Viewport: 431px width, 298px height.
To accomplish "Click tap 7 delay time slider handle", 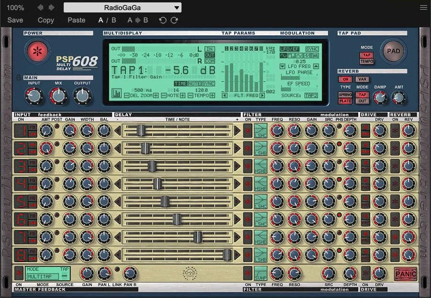I will click(198, 237).
